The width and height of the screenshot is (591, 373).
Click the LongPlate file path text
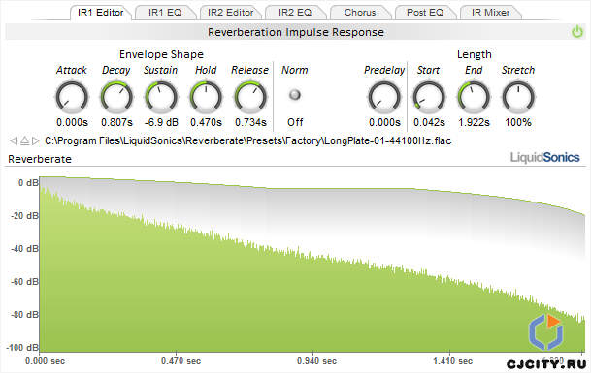(x=248, y=140)
